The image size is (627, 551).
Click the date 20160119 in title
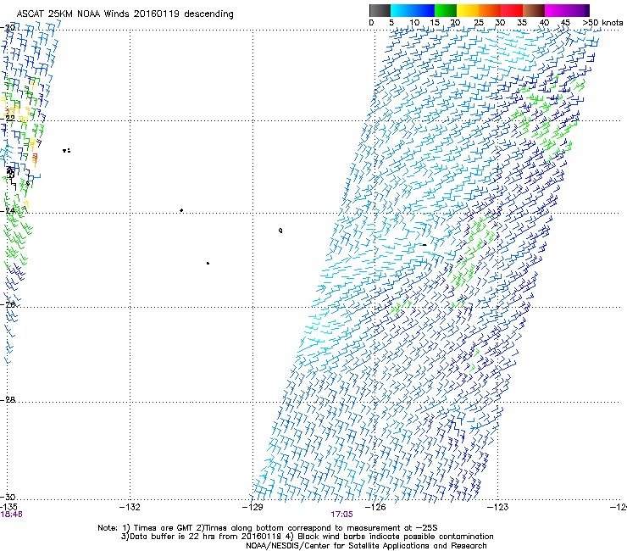(157, 14)
